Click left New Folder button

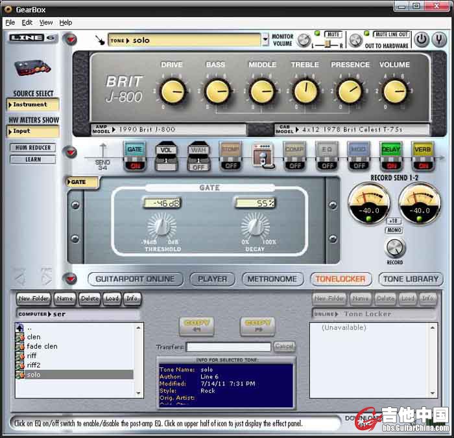click(34, 299)
